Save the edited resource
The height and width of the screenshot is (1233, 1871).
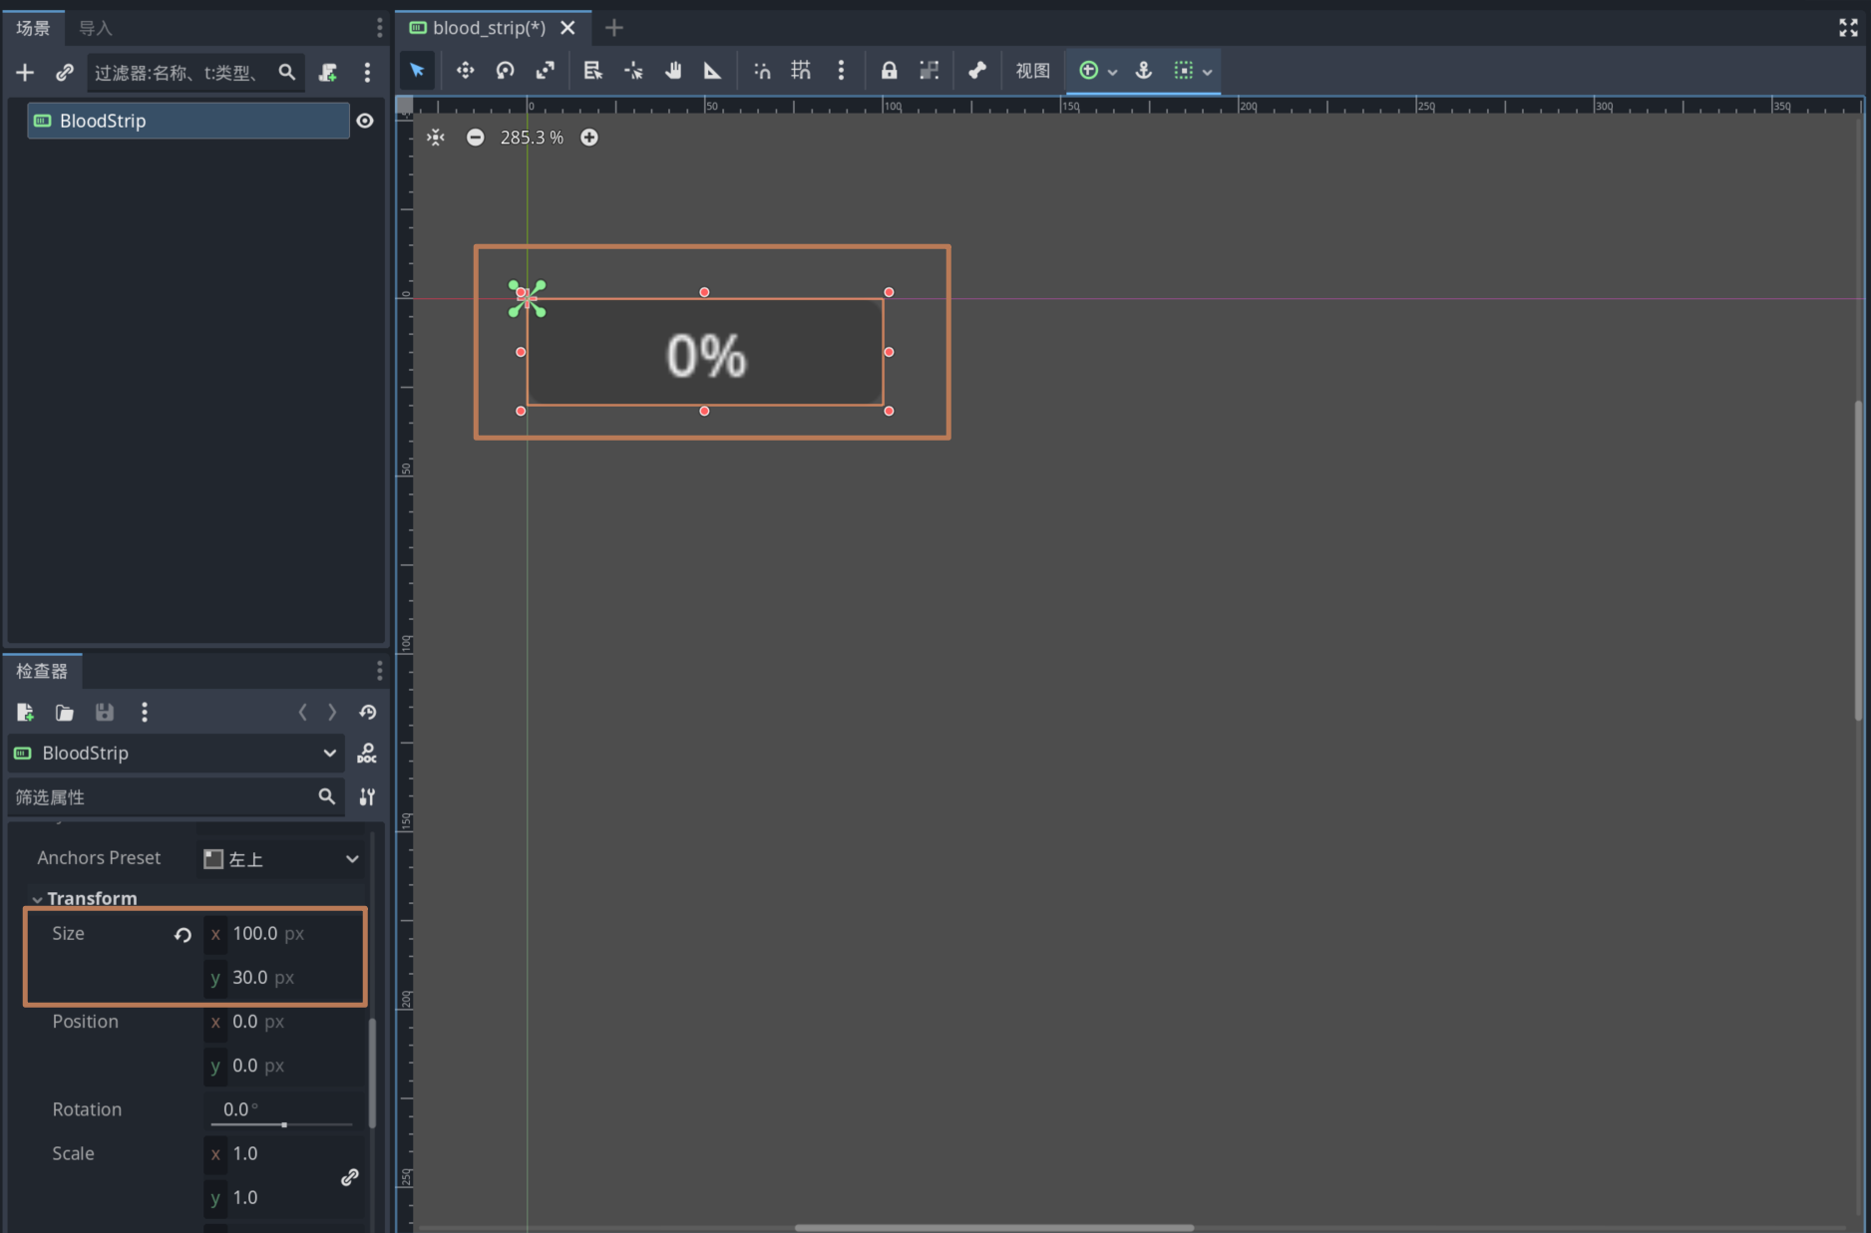(x=104, y=712)
